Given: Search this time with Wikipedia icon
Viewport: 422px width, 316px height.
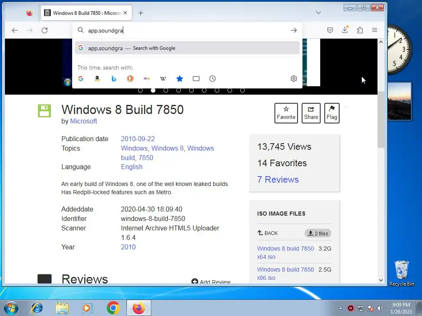Looking at the screenshot, I should pos(163,79).
